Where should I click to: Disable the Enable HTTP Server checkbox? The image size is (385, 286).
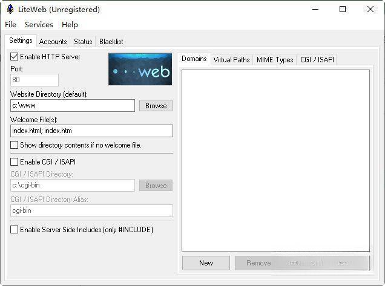click(x=15, y=57)
